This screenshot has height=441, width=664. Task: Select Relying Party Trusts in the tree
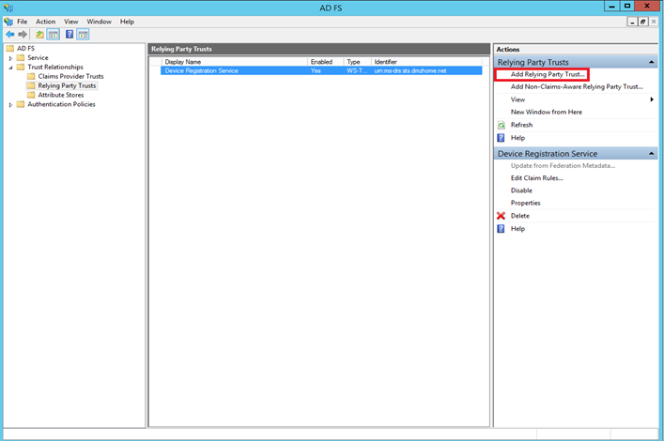[x=67, y=85]
